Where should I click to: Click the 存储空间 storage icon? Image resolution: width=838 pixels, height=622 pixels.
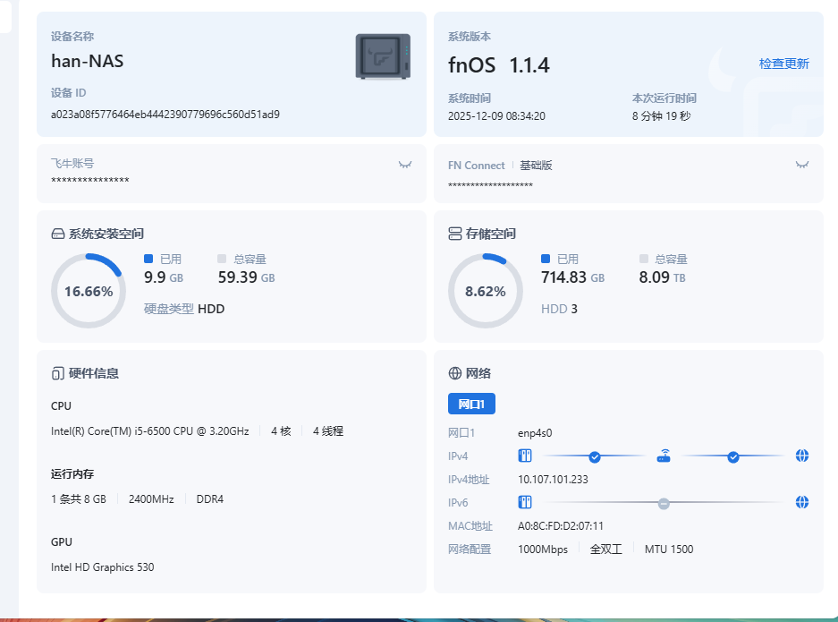pos(454,234)
